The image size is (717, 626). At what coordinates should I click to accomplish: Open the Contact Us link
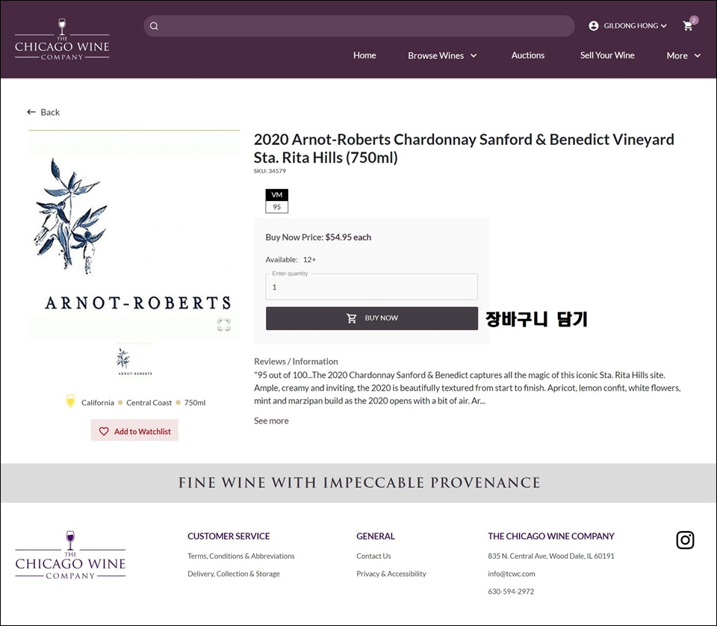pyautogui.click(x=373, y=556)
